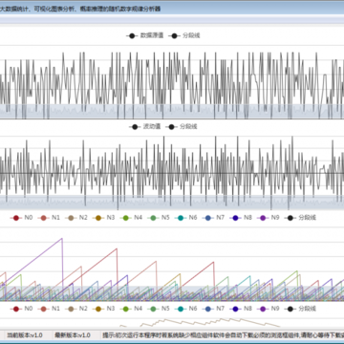This screenshot has height=344, width=344.
Task: Hide N2 series above the sawtooth chart
Action: tap(76, 218)
